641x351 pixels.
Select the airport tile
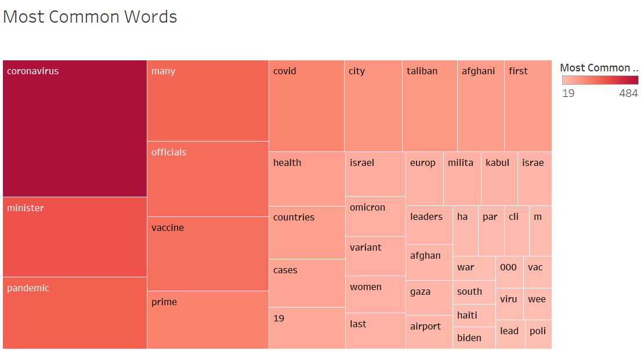[429, 332]
